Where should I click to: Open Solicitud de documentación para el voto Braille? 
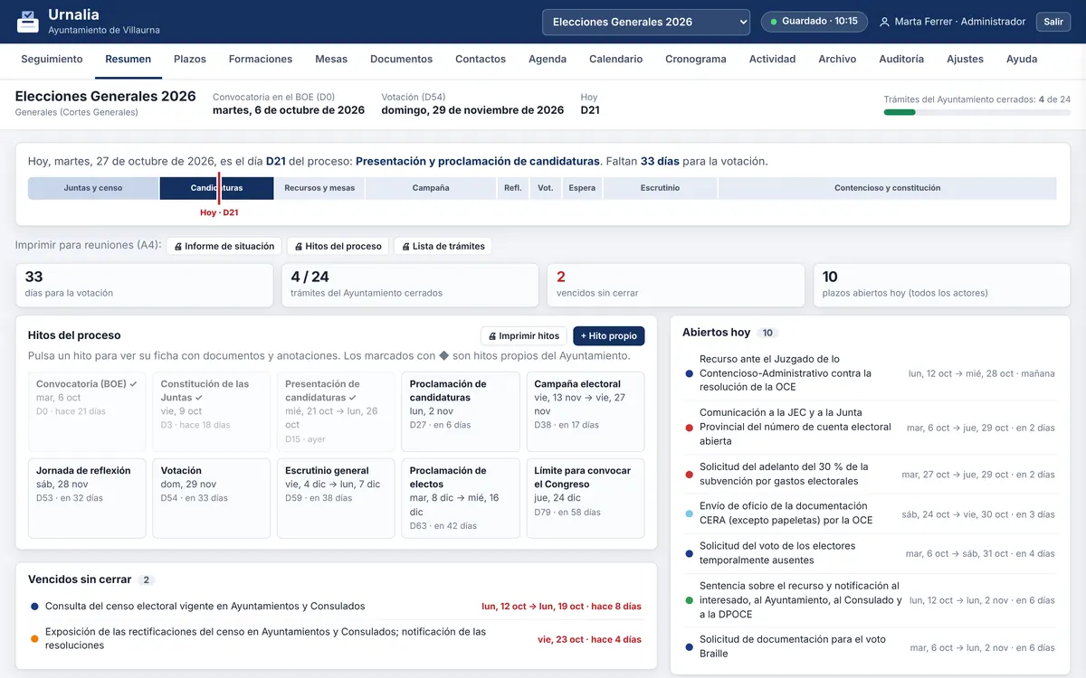tap(870, 646)
